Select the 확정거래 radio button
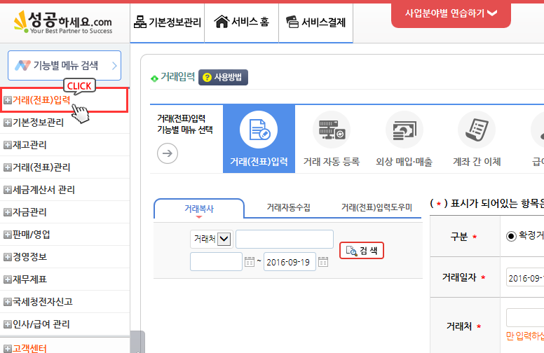This screenshot has width=544, height=353. tap(511, 236)
